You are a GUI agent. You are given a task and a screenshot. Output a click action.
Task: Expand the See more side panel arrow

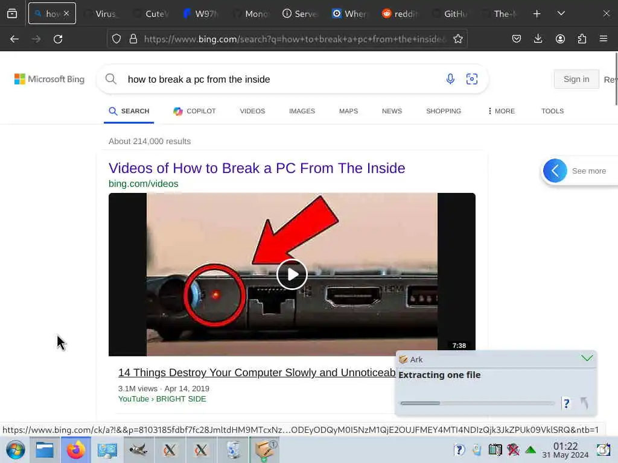click(x=555, y=171)
